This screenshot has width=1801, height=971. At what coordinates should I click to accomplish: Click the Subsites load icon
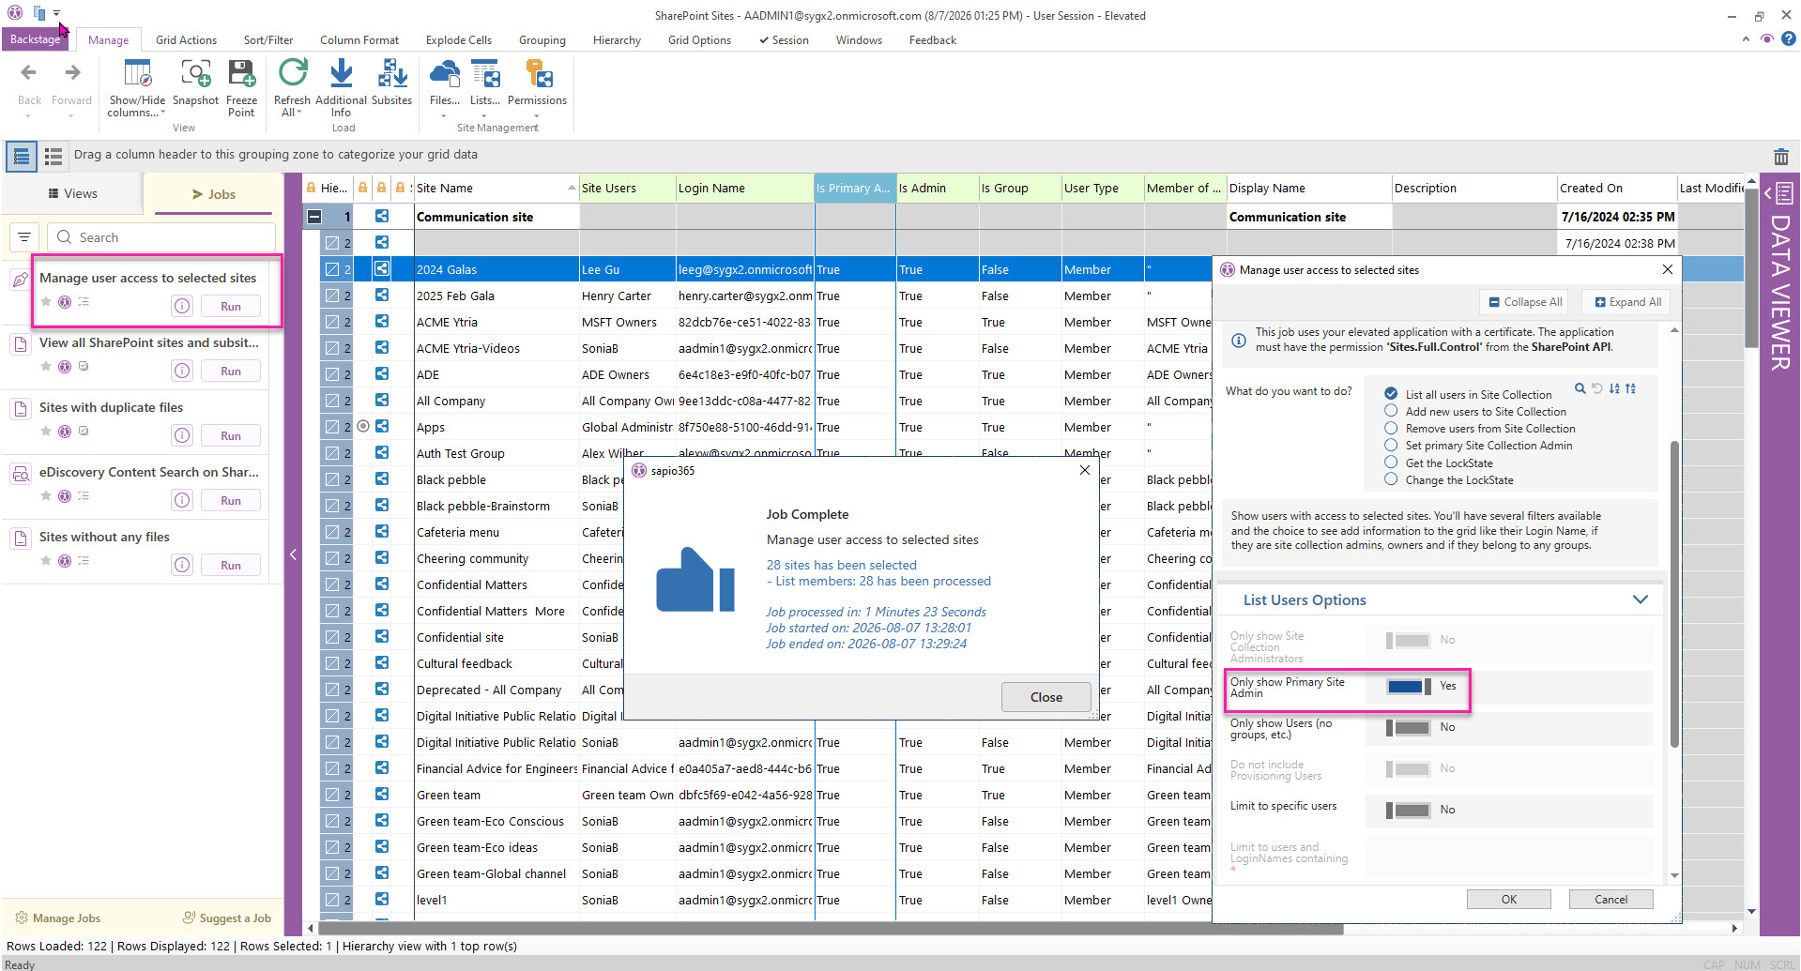coord(391,73)
